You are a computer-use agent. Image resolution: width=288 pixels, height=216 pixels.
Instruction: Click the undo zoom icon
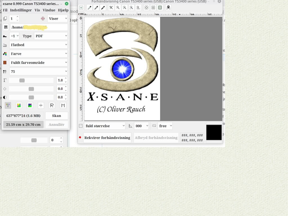[138, 7]
